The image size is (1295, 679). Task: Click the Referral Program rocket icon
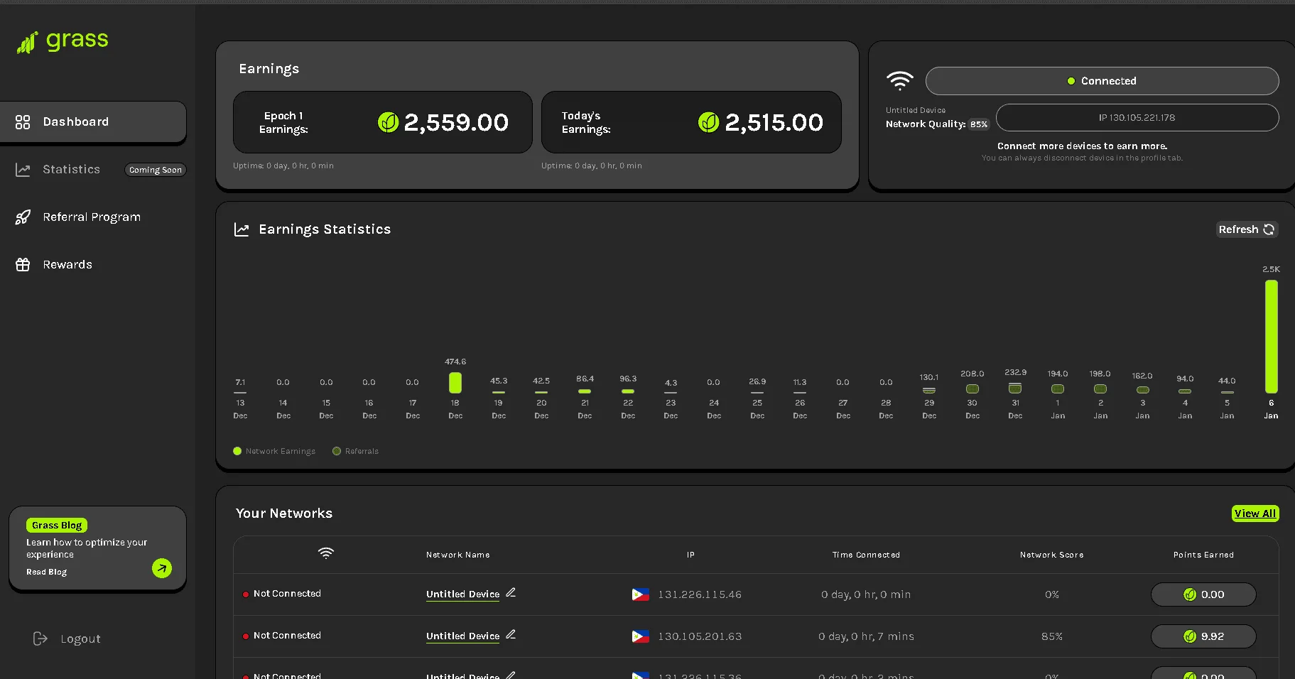tap(23, 217)
